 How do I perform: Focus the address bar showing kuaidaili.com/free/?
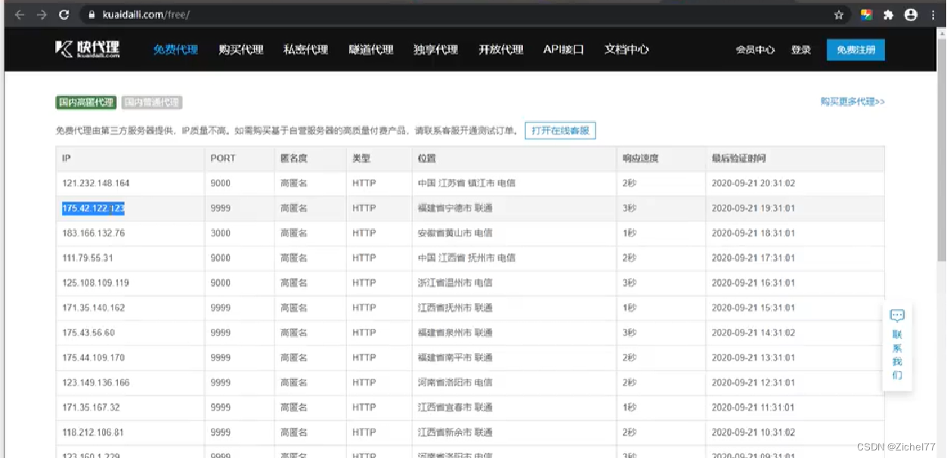tap(453, 14)
